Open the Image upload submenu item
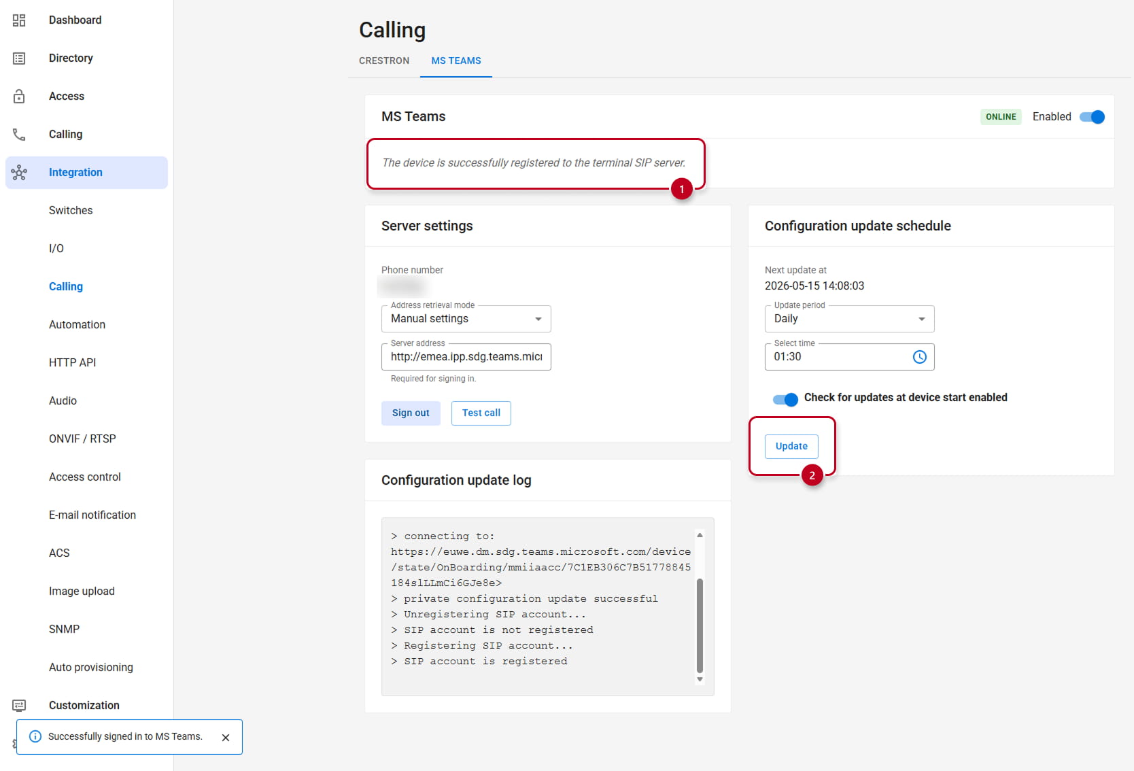Screen dimensions: 1134x771 [87, 592]
